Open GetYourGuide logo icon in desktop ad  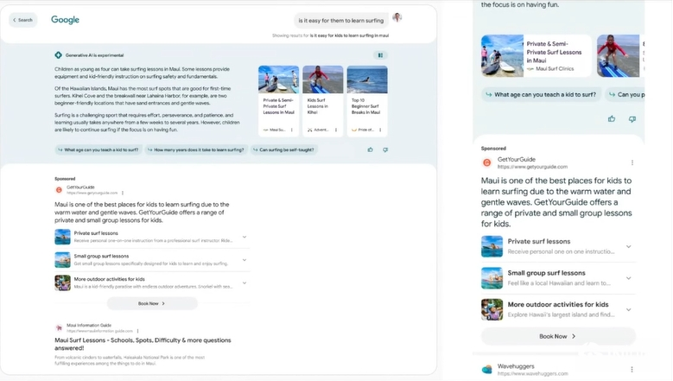pyautogui.click(x=59, y=190)
